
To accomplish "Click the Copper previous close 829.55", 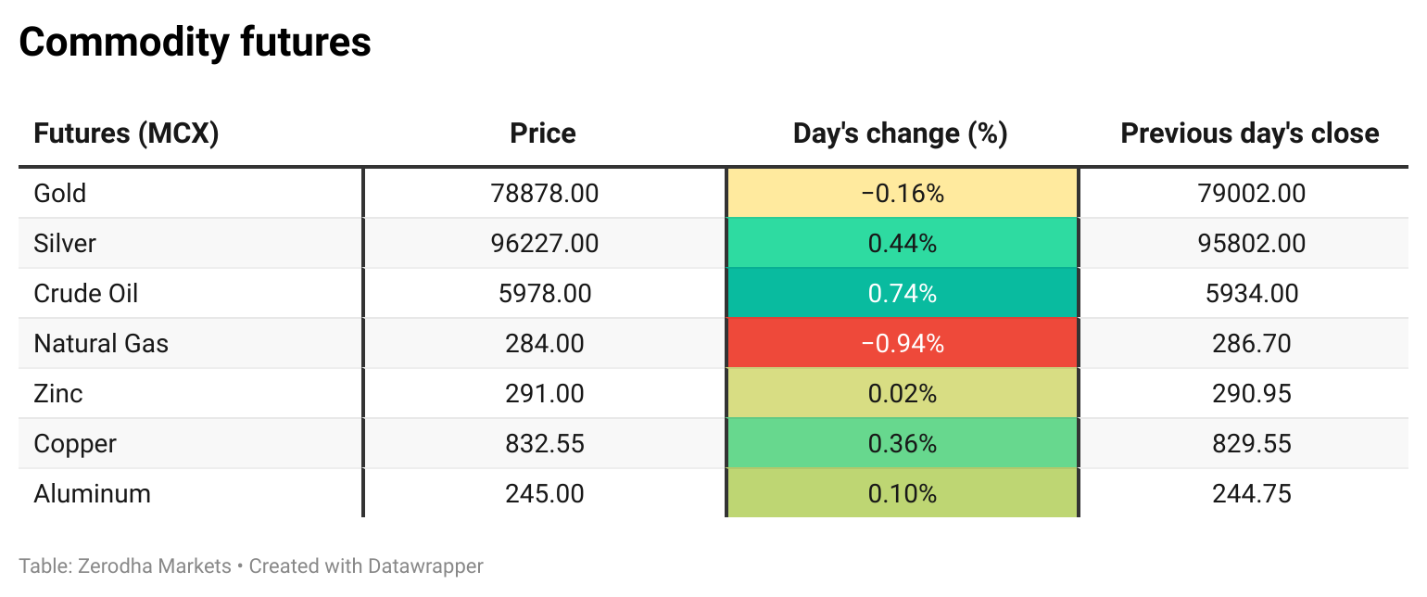I will pyautogui.click(x=1252, y=443).
